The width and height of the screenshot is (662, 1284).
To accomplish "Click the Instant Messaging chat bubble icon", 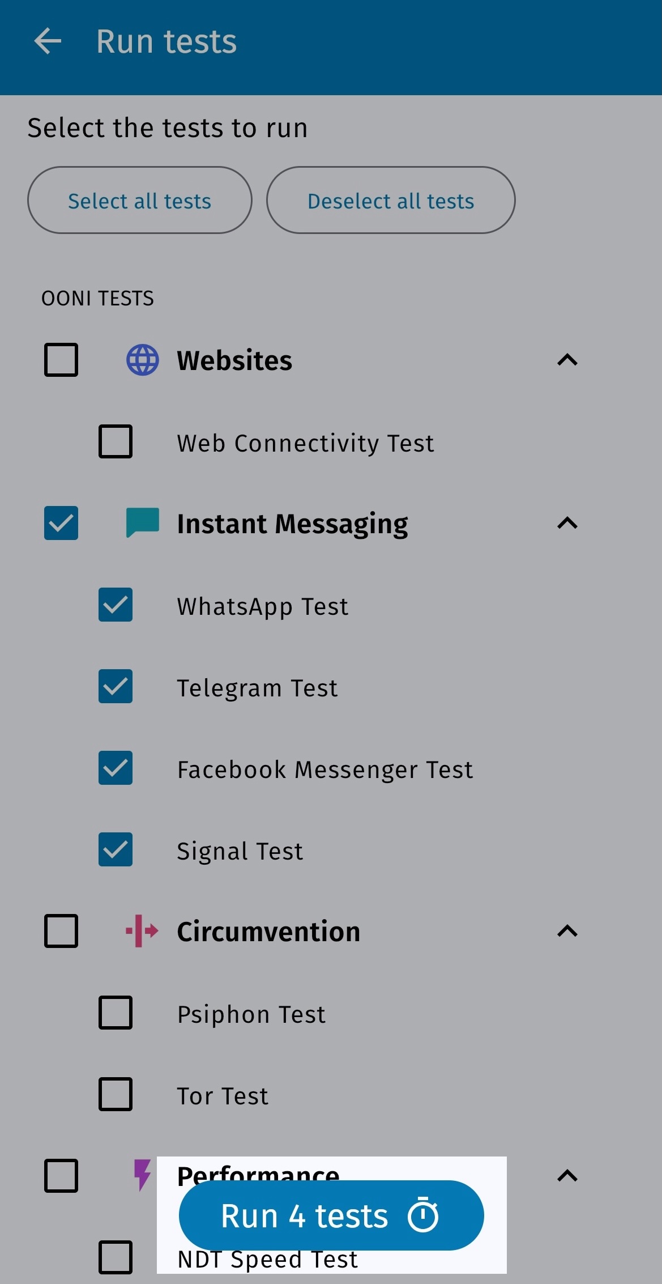I will 142,522.
